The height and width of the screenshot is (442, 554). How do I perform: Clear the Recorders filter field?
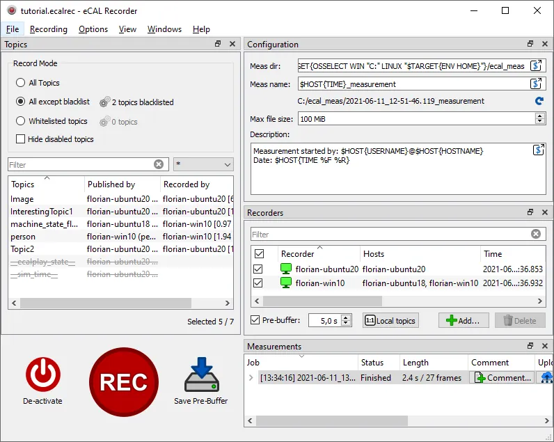535,235
